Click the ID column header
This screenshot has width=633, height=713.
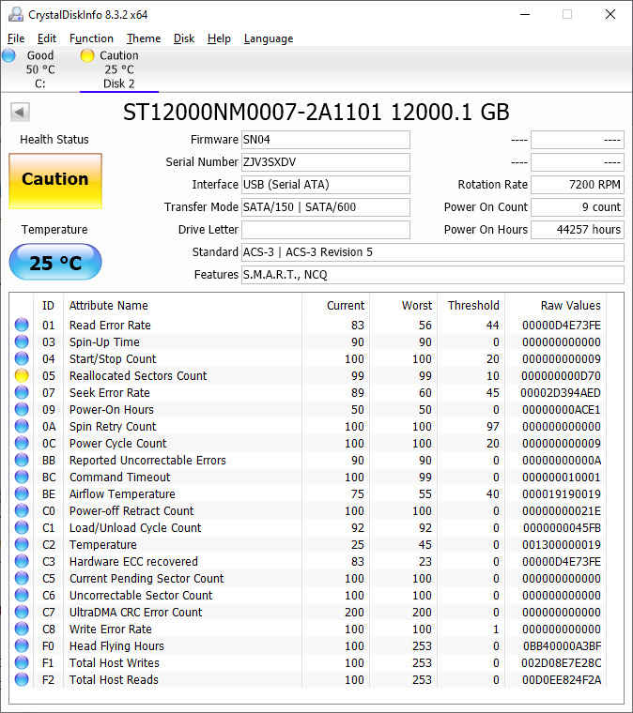(48, 306)
